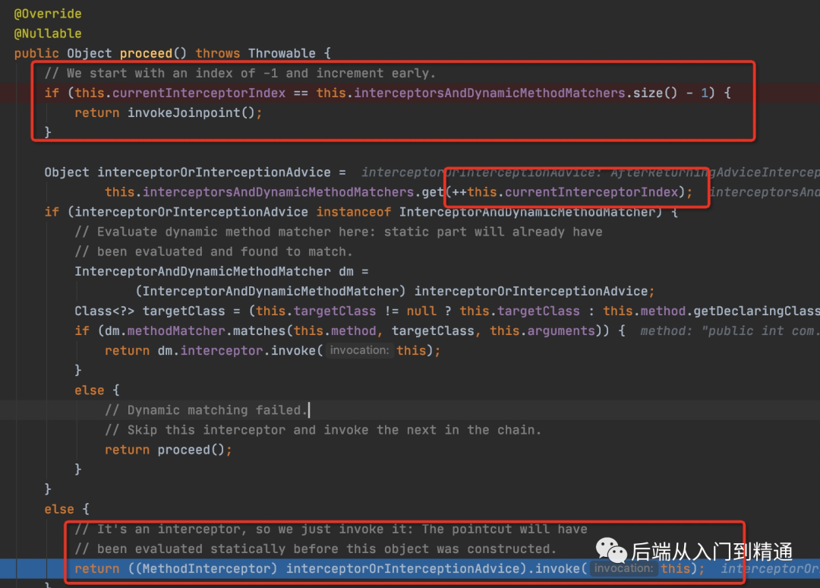
Task: Click the 'invocation:' hint on the highlighted return line
Action: pos(623,569)
